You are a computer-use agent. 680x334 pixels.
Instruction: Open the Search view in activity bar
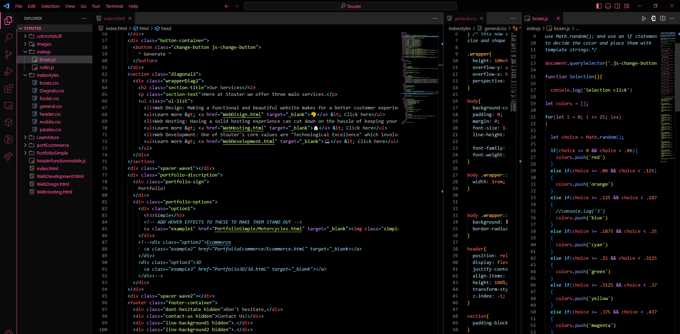click(8, 37)
